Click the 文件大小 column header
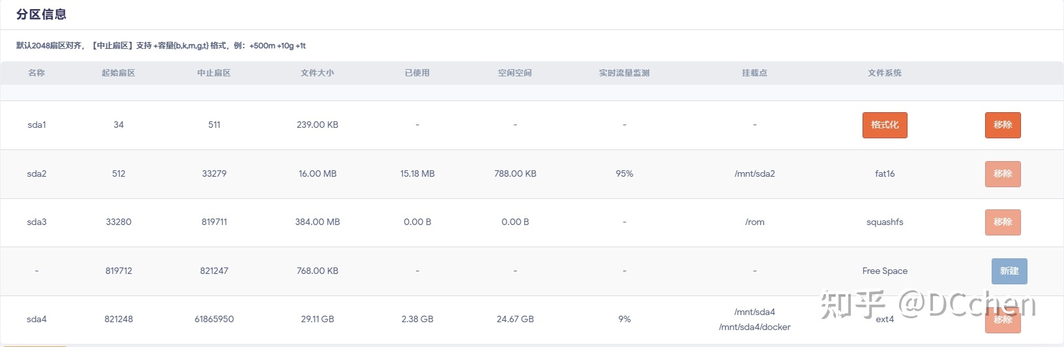 318,73
